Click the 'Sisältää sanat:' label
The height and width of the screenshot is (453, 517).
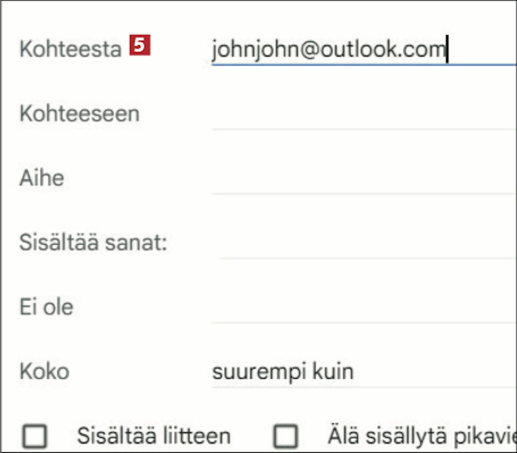pos(93,243)
